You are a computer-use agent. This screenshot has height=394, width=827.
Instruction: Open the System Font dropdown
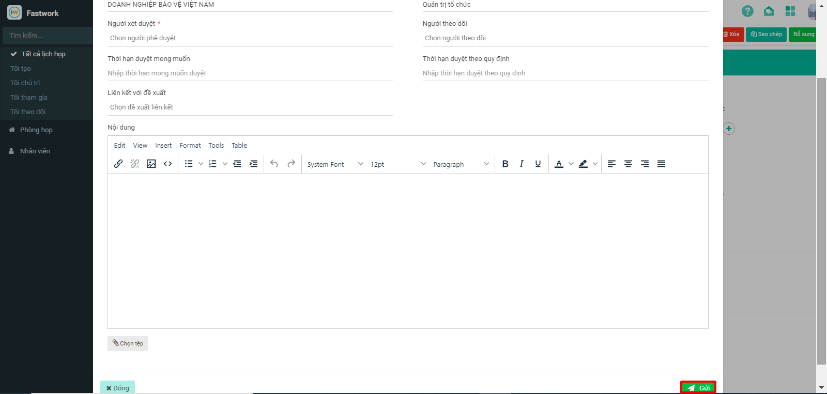pyautogui.click(x=335, y=164)
